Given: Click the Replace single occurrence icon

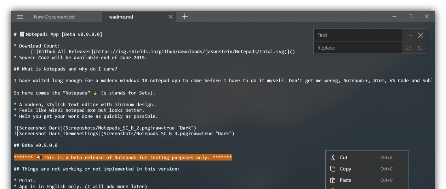Looking at the screenshot, I should click(x=408, y=48).
